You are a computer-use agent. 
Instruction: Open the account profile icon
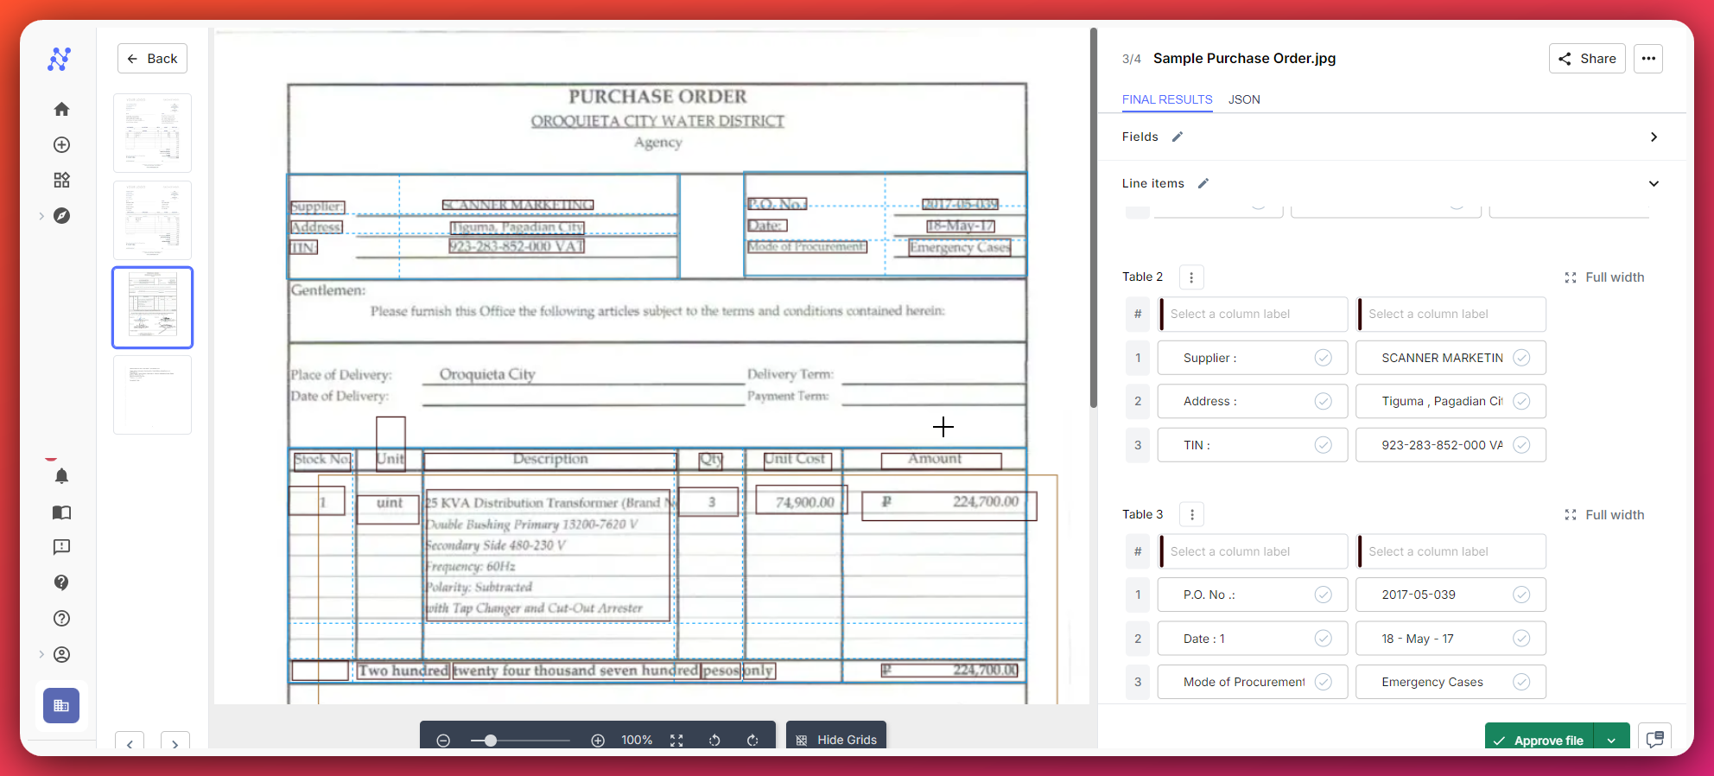click(x=61, y=654)
